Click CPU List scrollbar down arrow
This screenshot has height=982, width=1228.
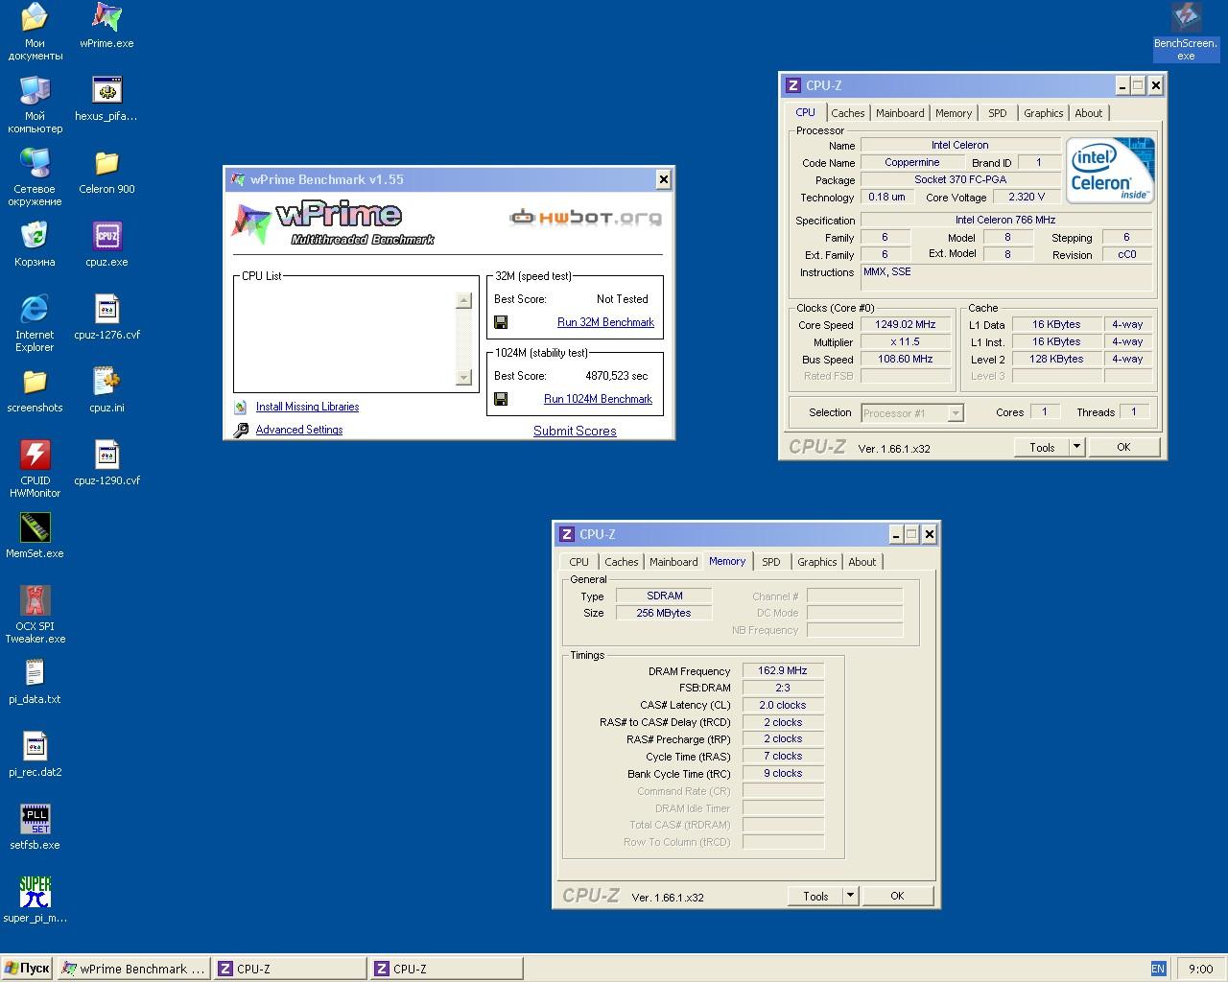point(463,378)
